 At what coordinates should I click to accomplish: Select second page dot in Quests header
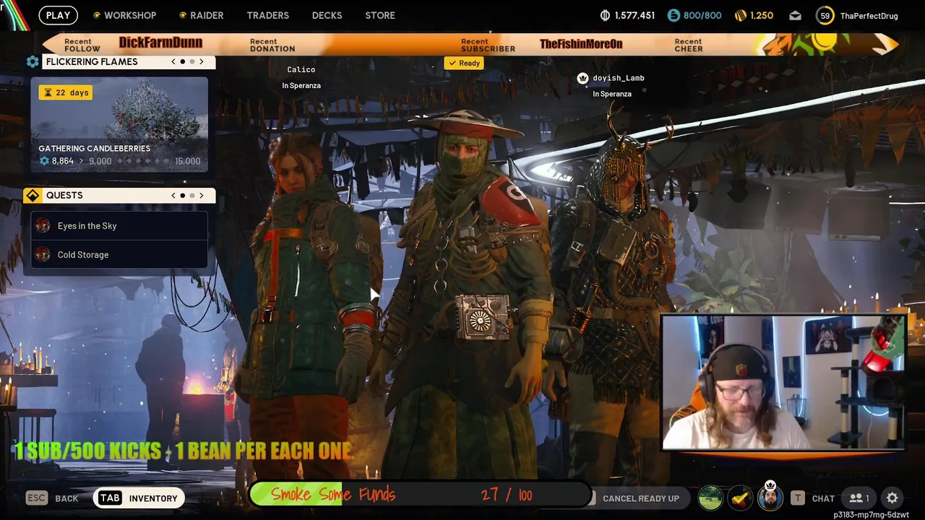192,195
